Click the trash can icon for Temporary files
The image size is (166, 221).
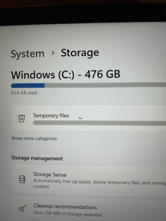click(x=22, y=118)
